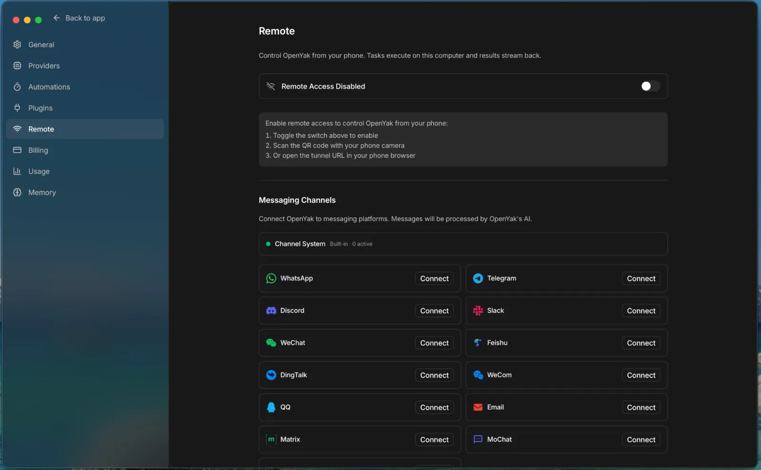Connect the WeCom channel

pyautogui.click(x=641, y=375)
